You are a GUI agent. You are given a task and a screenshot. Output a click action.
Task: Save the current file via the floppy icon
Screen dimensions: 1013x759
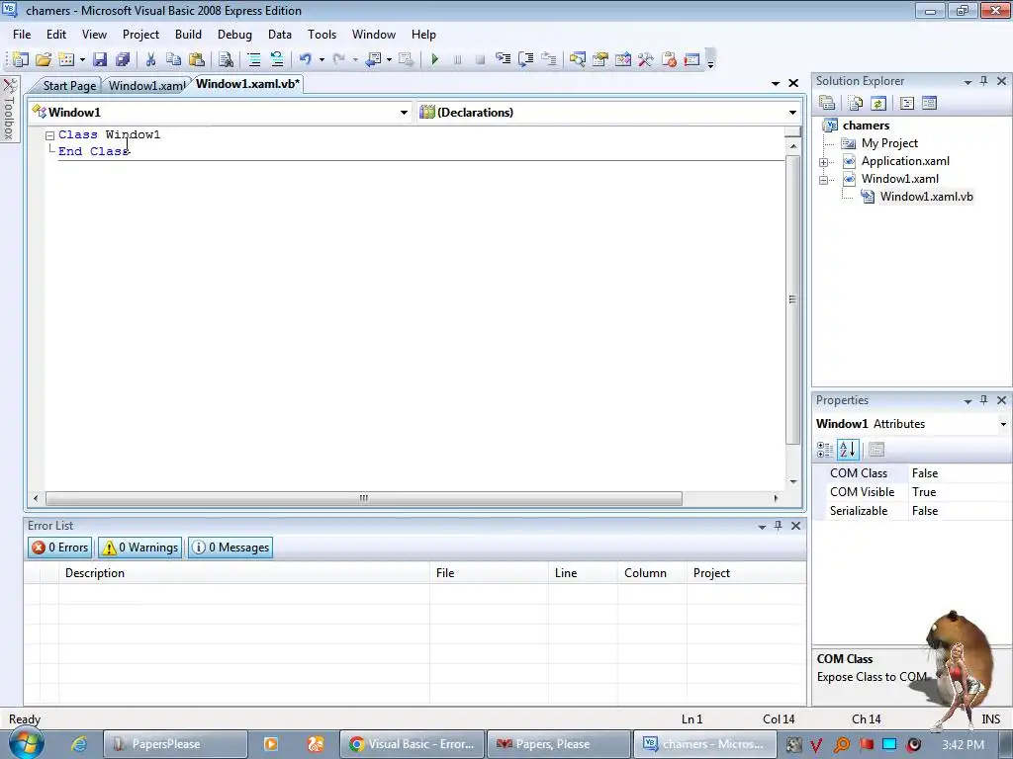[100, 59]
